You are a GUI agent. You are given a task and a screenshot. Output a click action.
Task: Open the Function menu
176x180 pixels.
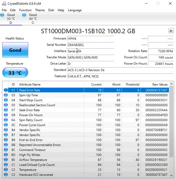[25, 10]
